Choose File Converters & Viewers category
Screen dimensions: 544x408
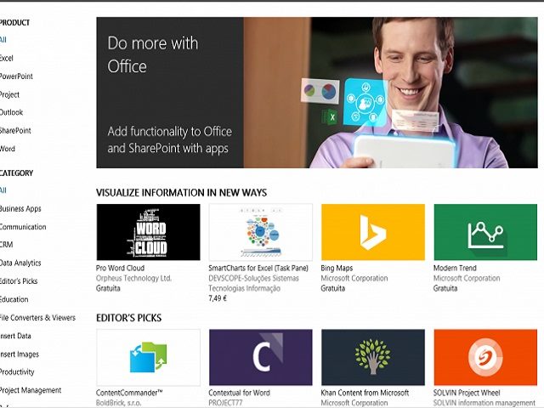coord(37,317)
